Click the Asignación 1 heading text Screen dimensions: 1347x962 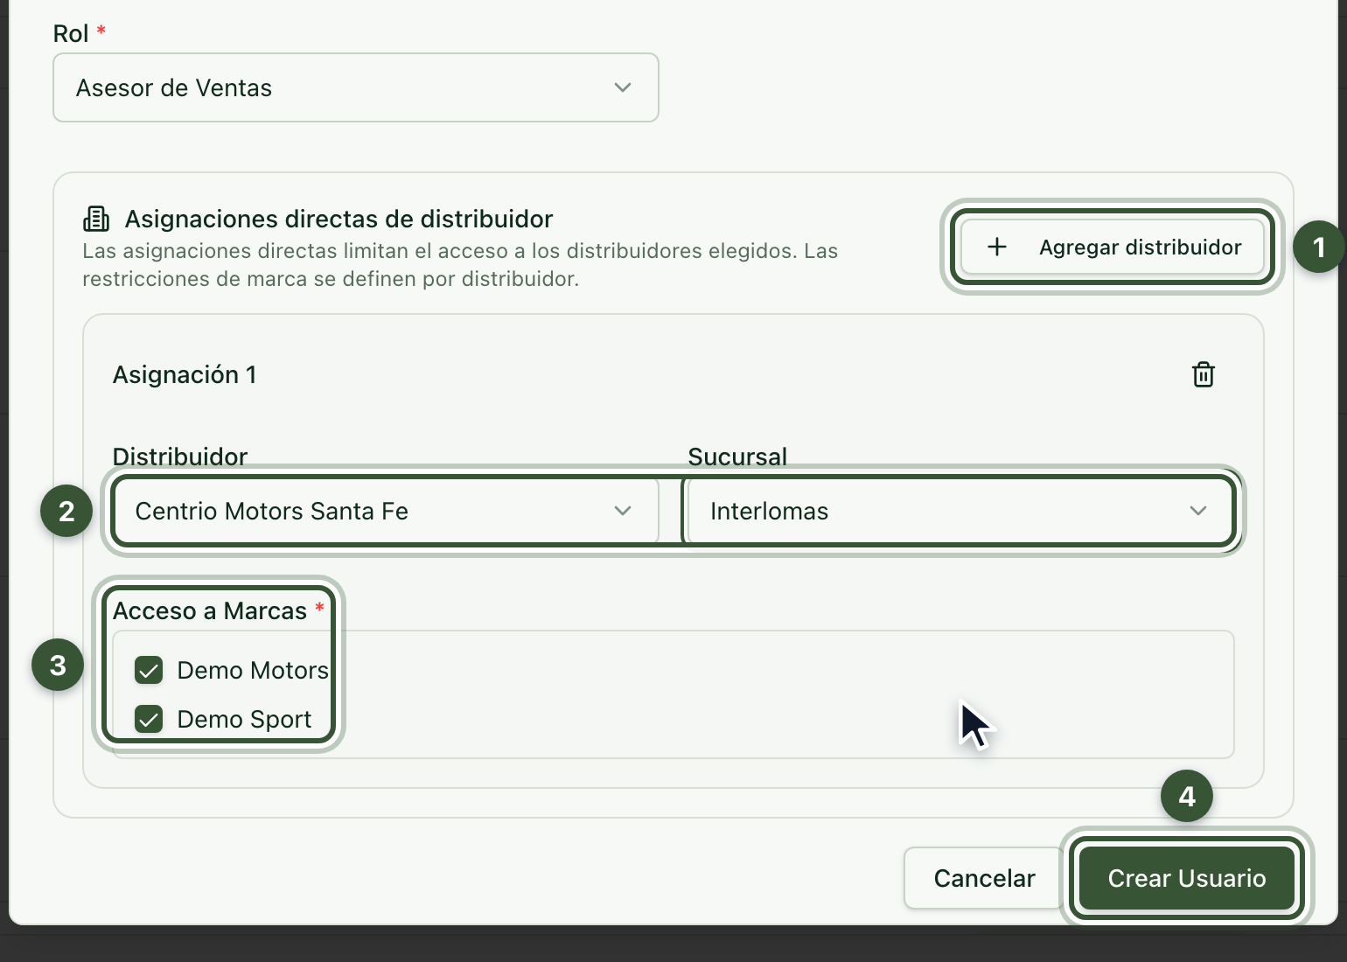point(185,374)
